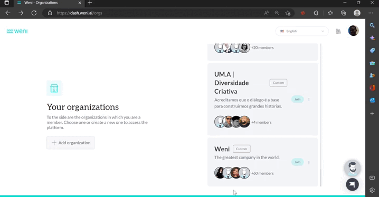Open sidebar search icon

[x=372, y=25]
